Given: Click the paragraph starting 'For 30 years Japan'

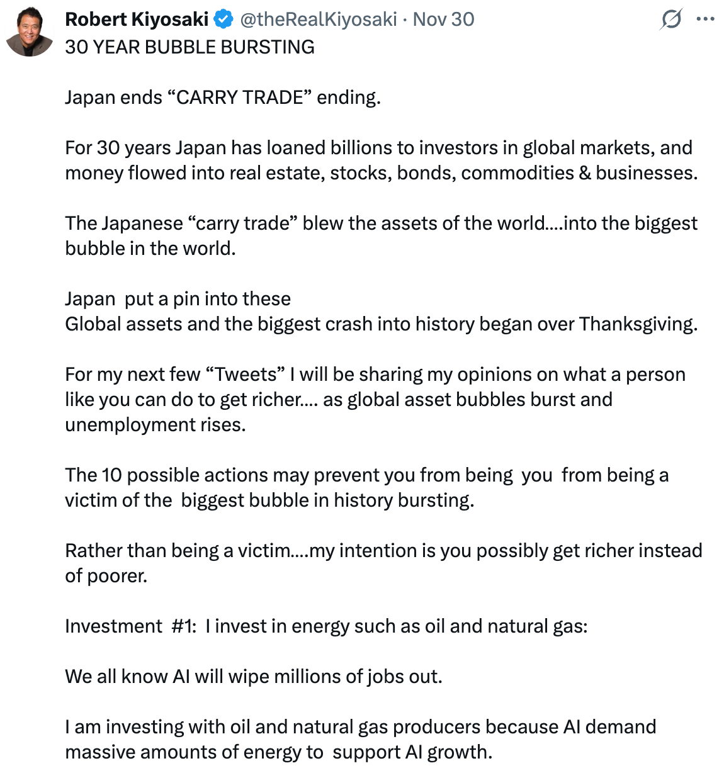Looking at the screenshot, I should [382, 160].
